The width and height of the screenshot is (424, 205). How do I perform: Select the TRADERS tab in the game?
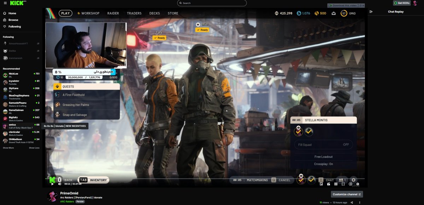(134, 13)
